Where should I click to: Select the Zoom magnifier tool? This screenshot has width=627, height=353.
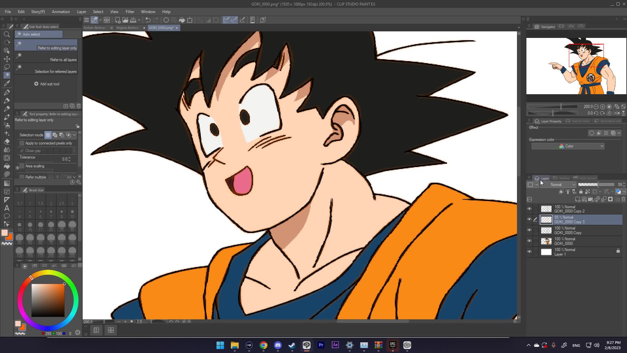pyautogui.click(x=7, y=34)
